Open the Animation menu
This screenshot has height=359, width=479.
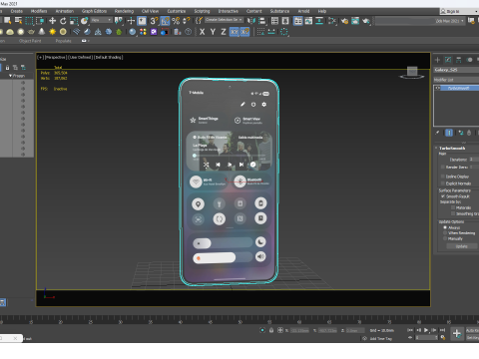(65, 11)
